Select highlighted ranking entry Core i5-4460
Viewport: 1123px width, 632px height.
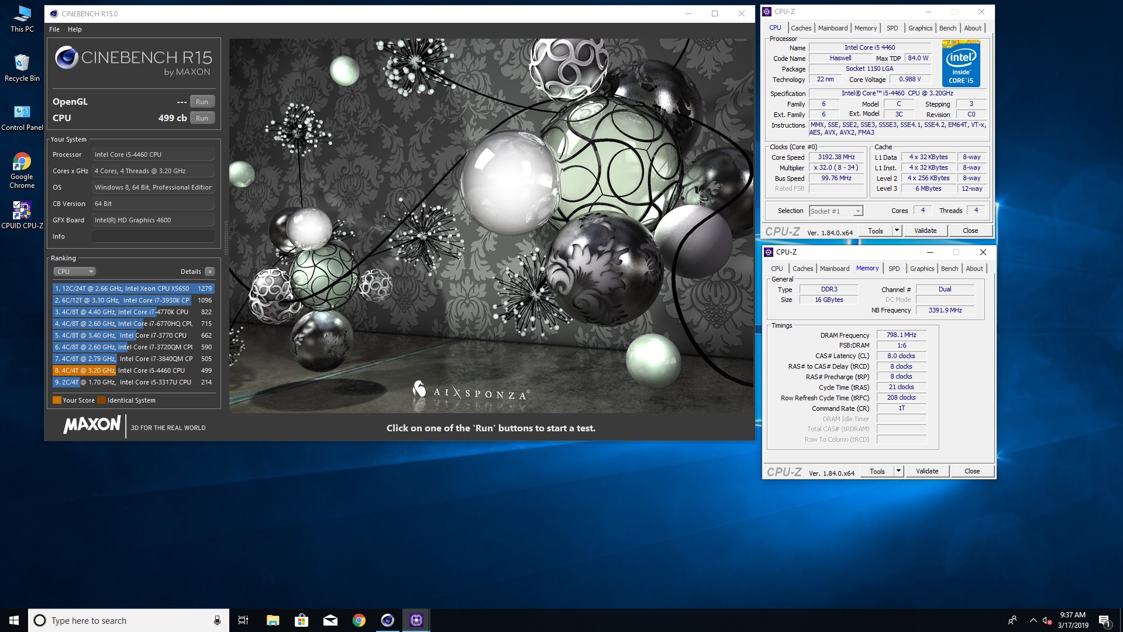coord(133,370)
